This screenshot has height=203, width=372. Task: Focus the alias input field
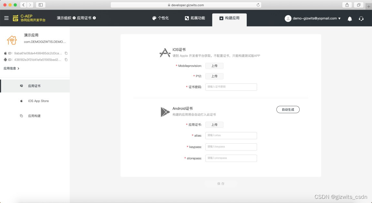pos(231,136)
